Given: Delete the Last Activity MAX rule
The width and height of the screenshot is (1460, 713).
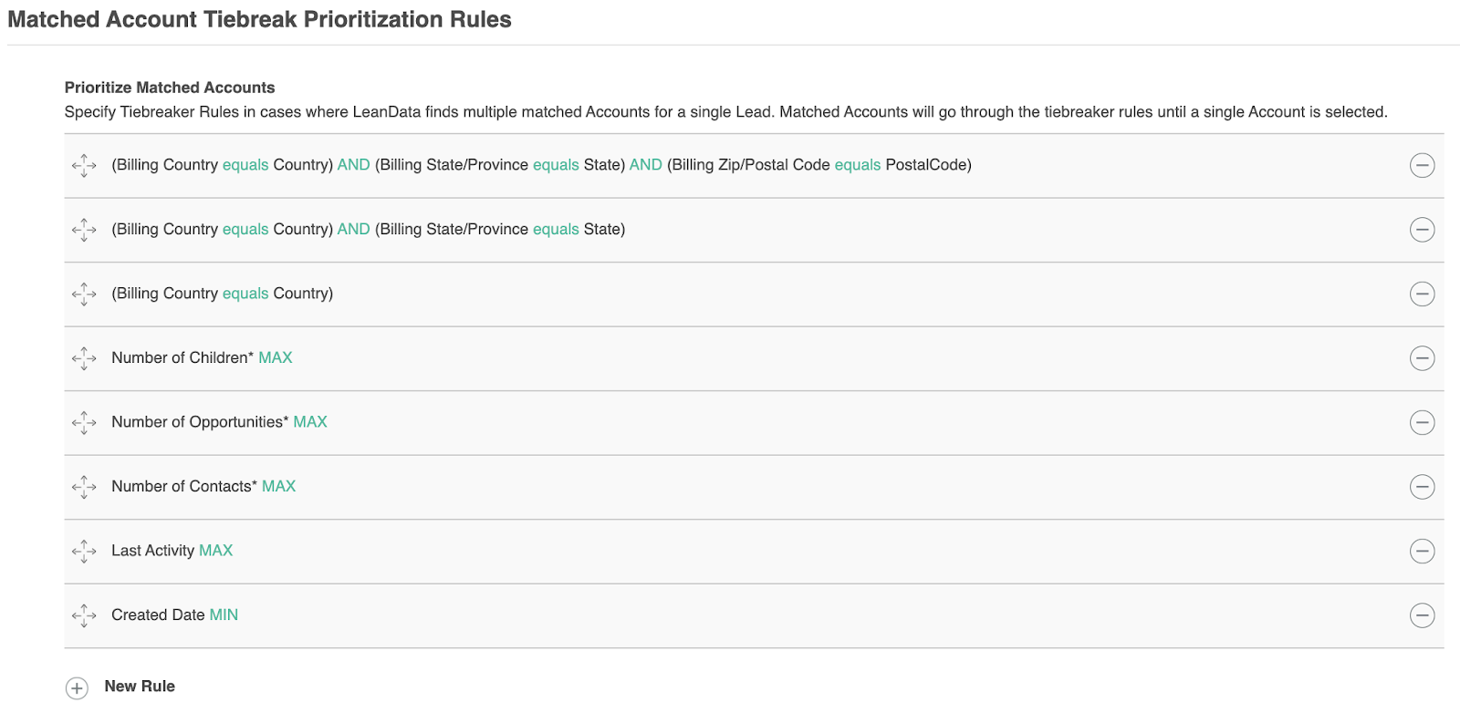Looking at the screenshot, I should tap(1422, 551).
